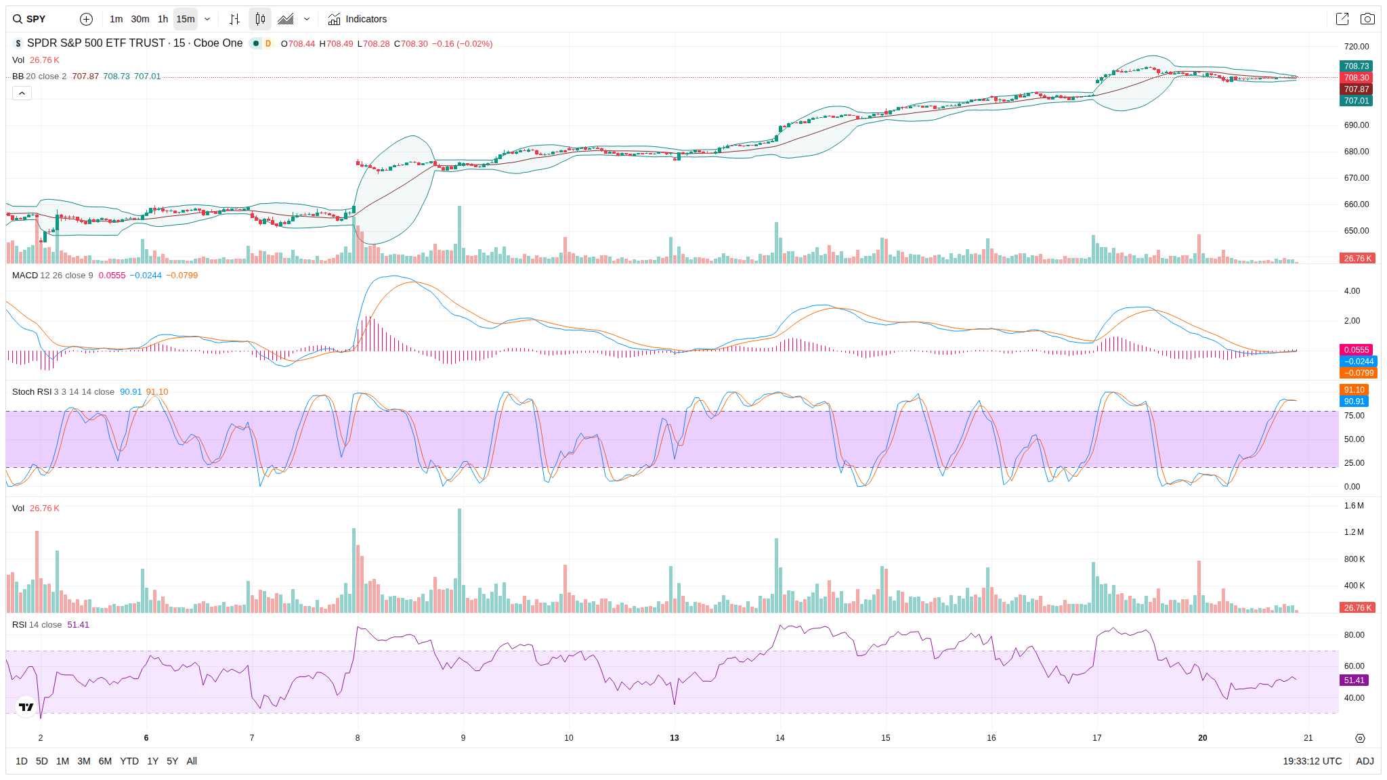Expand the time interval dropdown chevron

[x=207, y=19]
